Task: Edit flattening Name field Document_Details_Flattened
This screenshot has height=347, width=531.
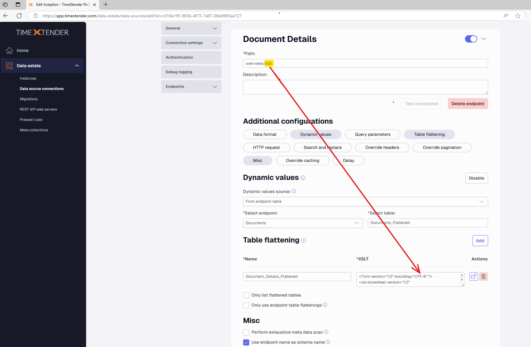Action: click(x=297, y=277)
